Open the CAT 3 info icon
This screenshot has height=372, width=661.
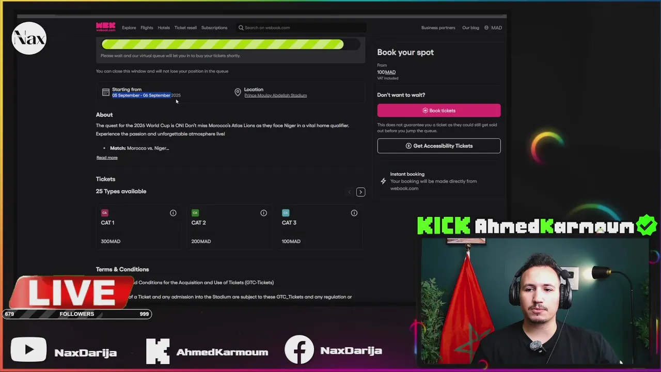[354, 213]
